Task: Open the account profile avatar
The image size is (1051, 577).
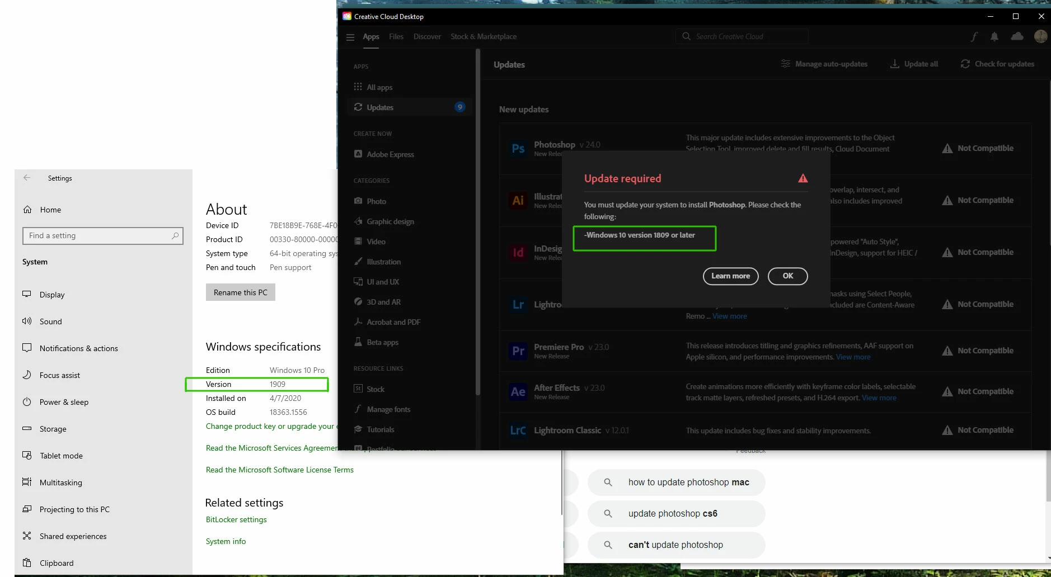Action: [1040, 36]
